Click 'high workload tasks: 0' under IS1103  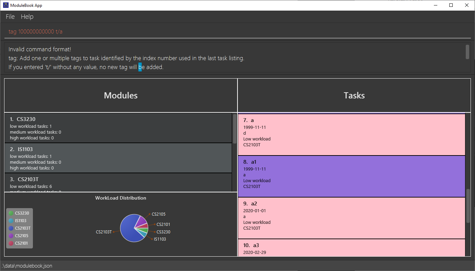[x=32, y=168]
